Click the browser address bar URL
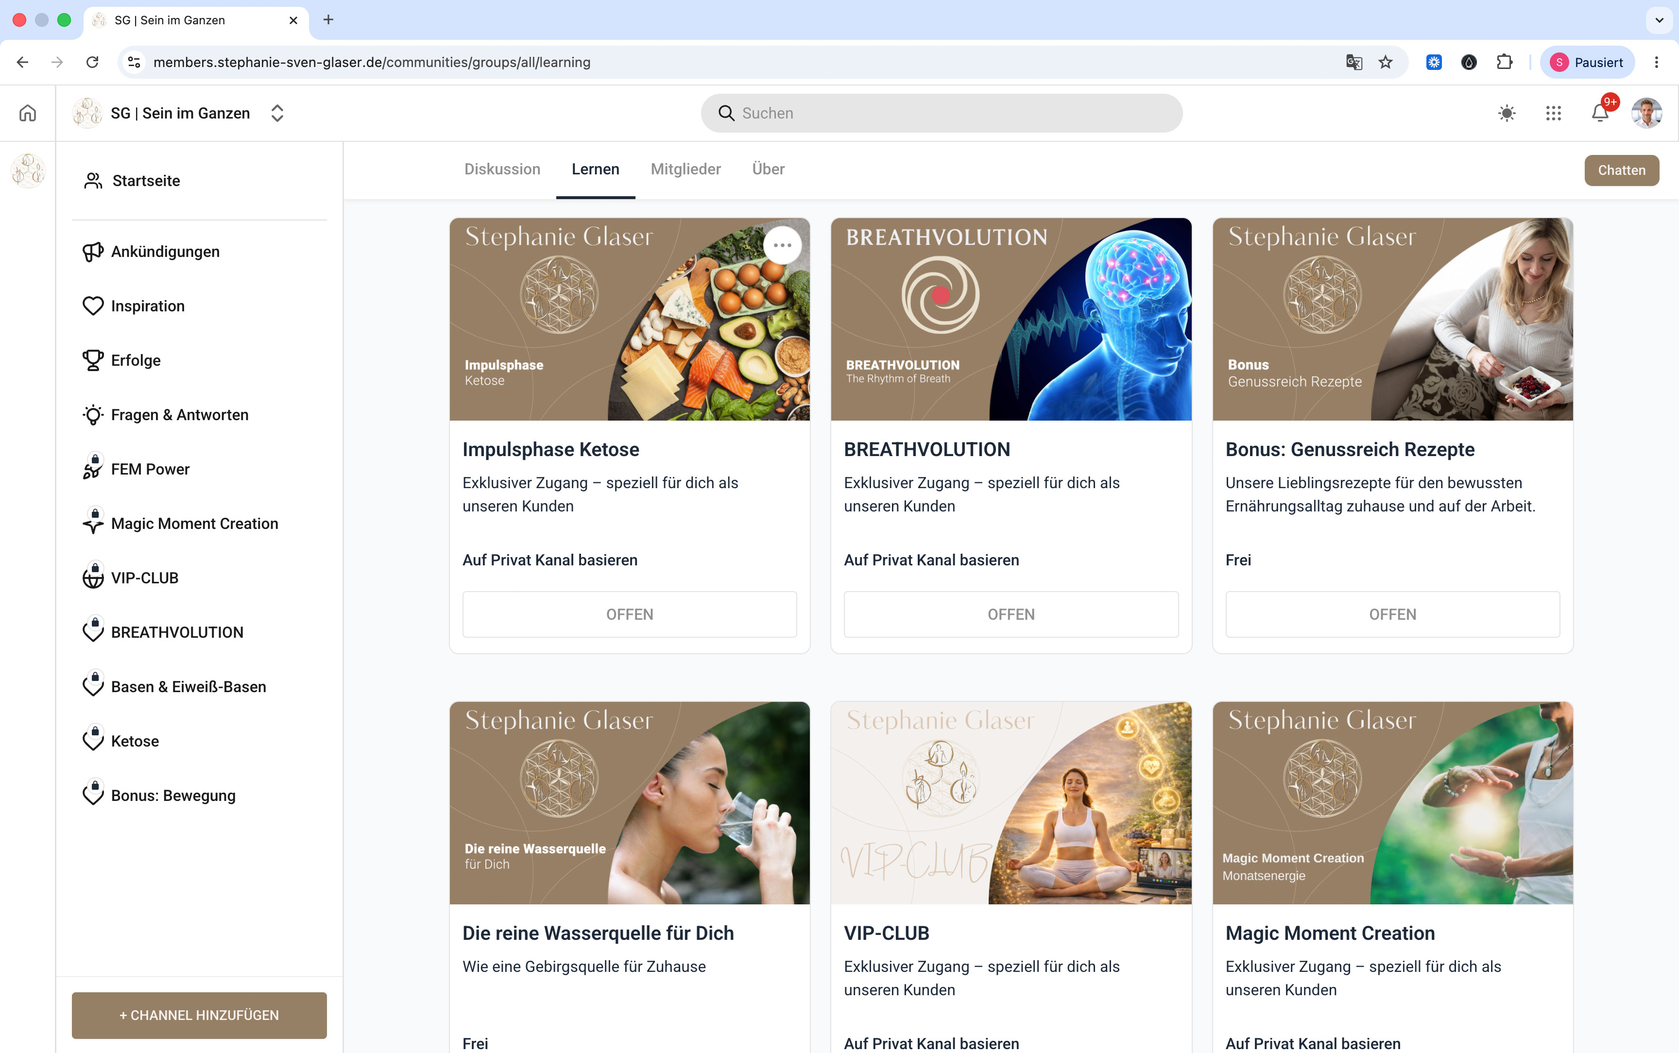The height and width of the screenshot is (1053, 1679). coord(372,62)
